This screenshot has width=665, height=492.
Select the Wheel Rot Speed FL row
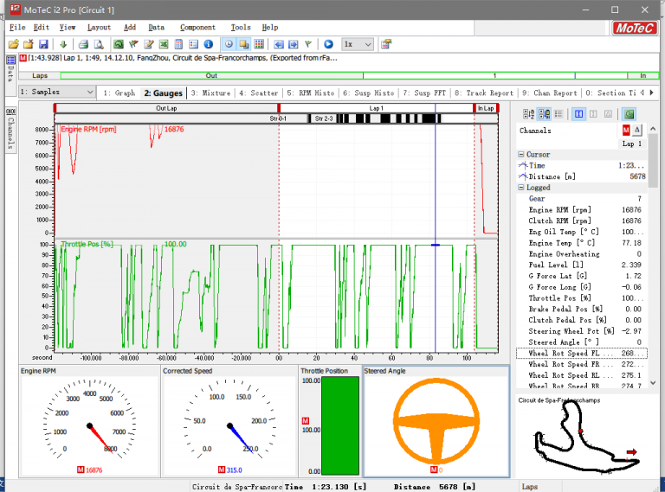point(582,353)
